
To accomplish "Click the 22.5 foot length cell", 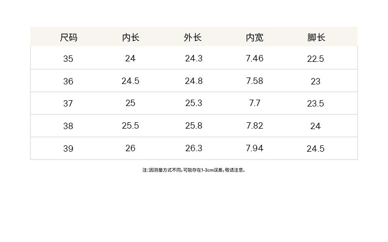I will (315, 59).
